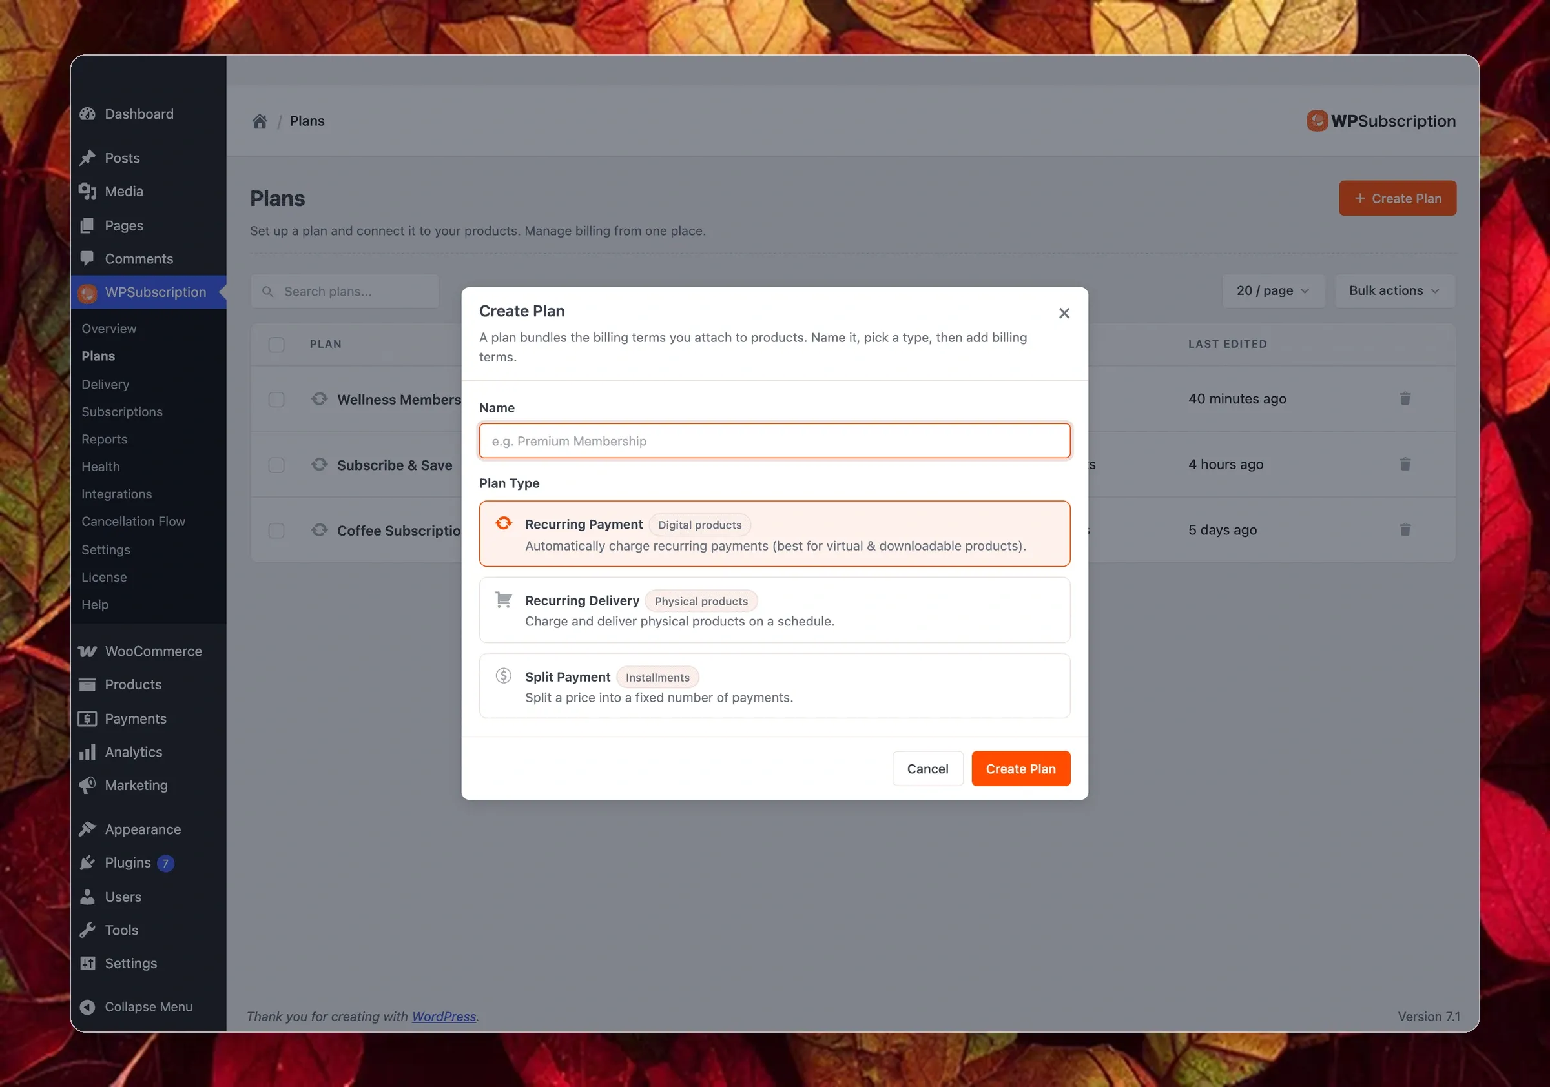
Task: Go to Subscriptions in the sidebar
Action: coord(122,412)
